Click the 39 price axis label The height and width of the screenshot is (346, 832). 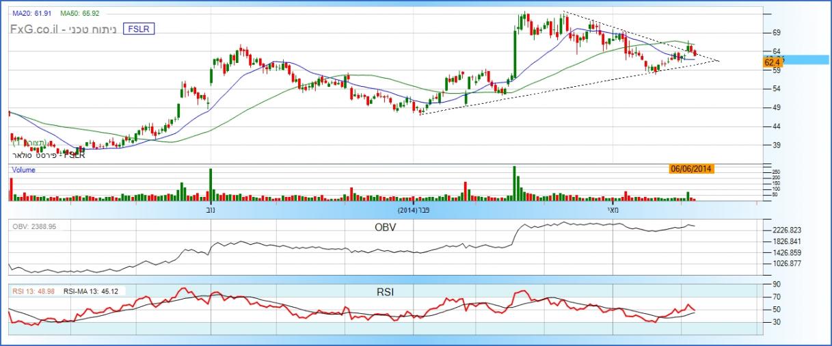tap(776, 145)
